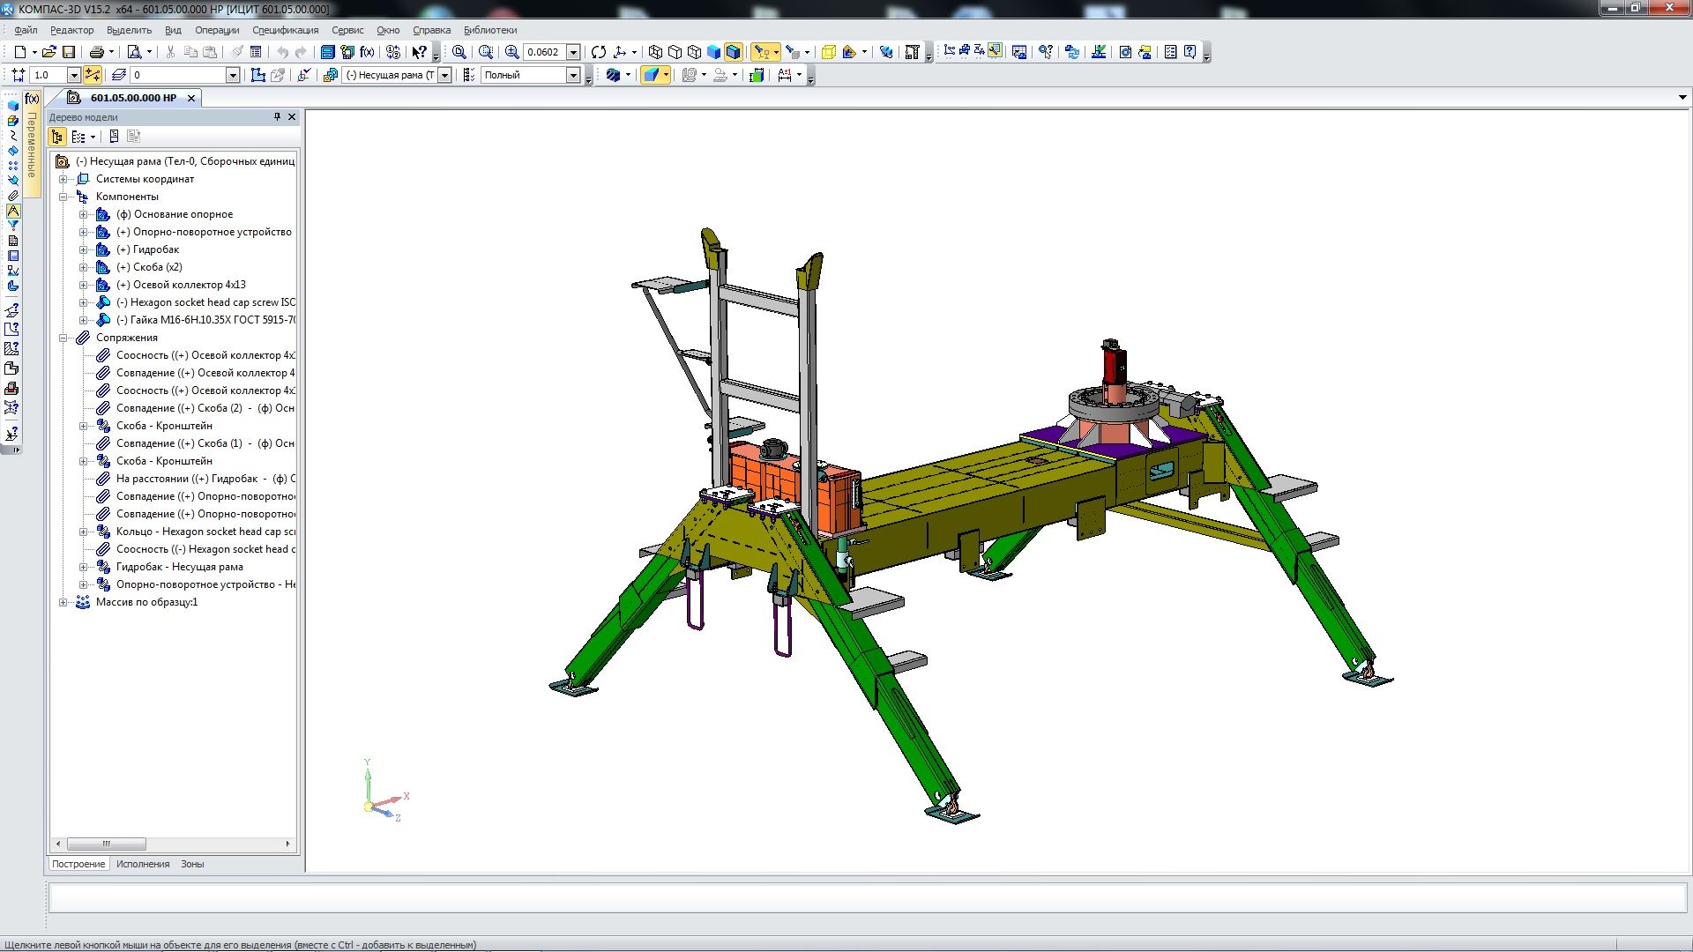The image size is (1693, 952).
Task: Open the Variables f(x) toolbar icon
Action: point(367,52)
